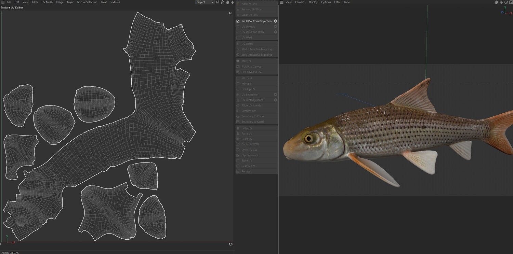Open the UV editor hamburger menu
The height and width of the screenshot is (254, 513).
pos(3,2)
